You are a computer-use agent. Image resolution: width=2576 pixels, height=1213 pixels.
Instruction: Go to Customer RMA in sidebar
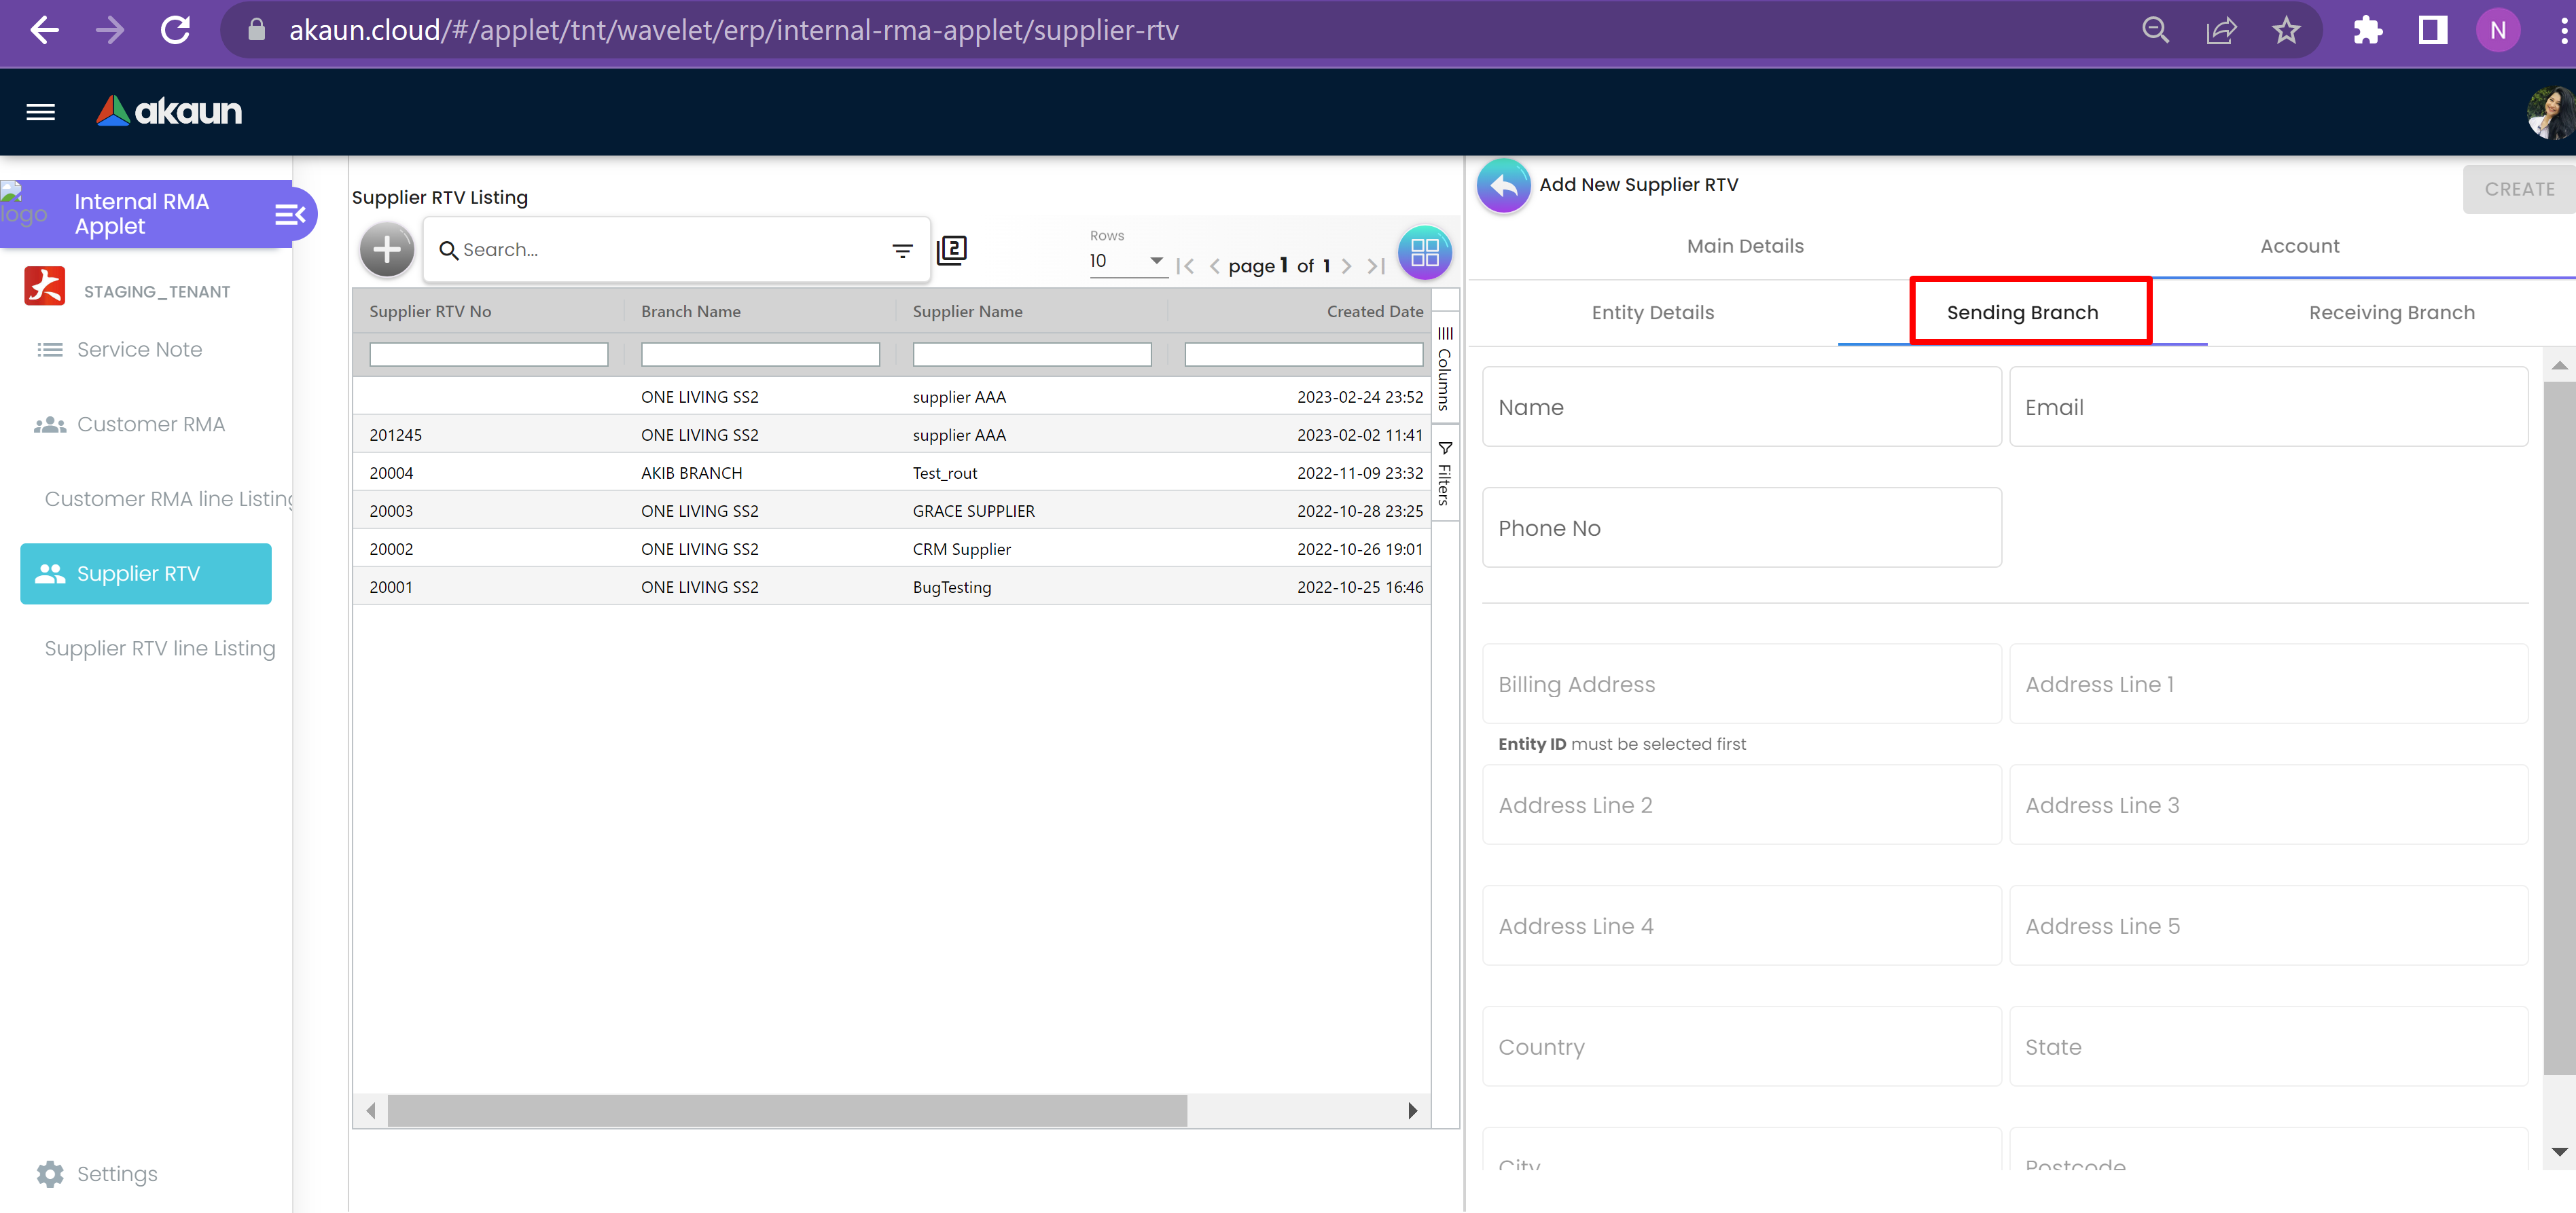150,424
